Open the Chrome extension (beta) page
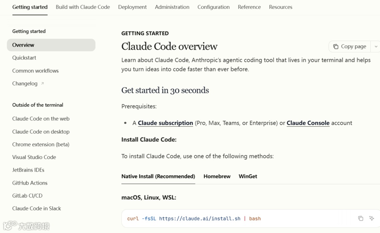Viewport: 380px width, 233px height. 41,145
